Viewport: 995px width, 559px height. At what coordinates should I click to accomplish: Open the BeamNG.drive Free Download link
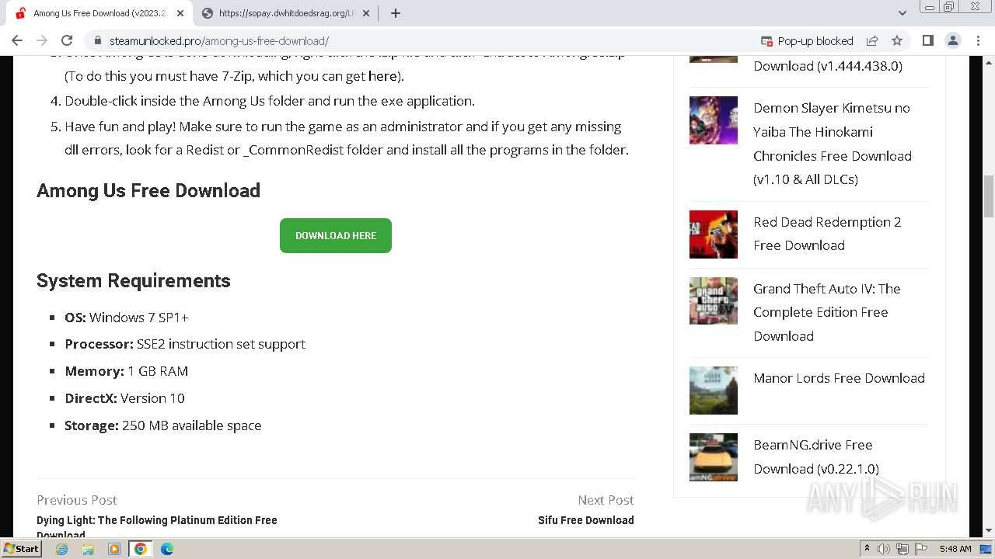pyautogui.click(x=816, y=457)
